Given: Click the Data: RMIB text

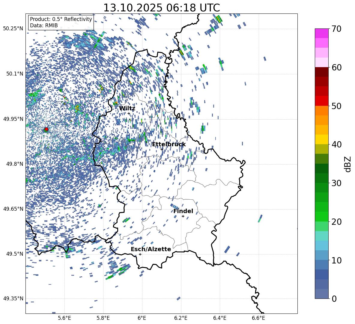Looking at the screenshot, I should point(44,25).
